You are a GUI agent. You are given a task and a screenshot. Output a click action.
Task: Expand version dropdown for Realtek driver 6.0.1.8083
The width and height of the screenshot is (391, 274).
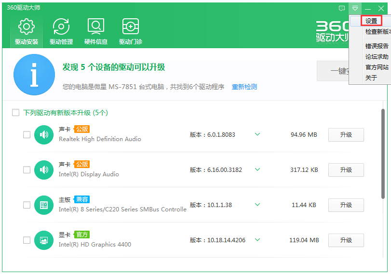click(x=257, y=135)
